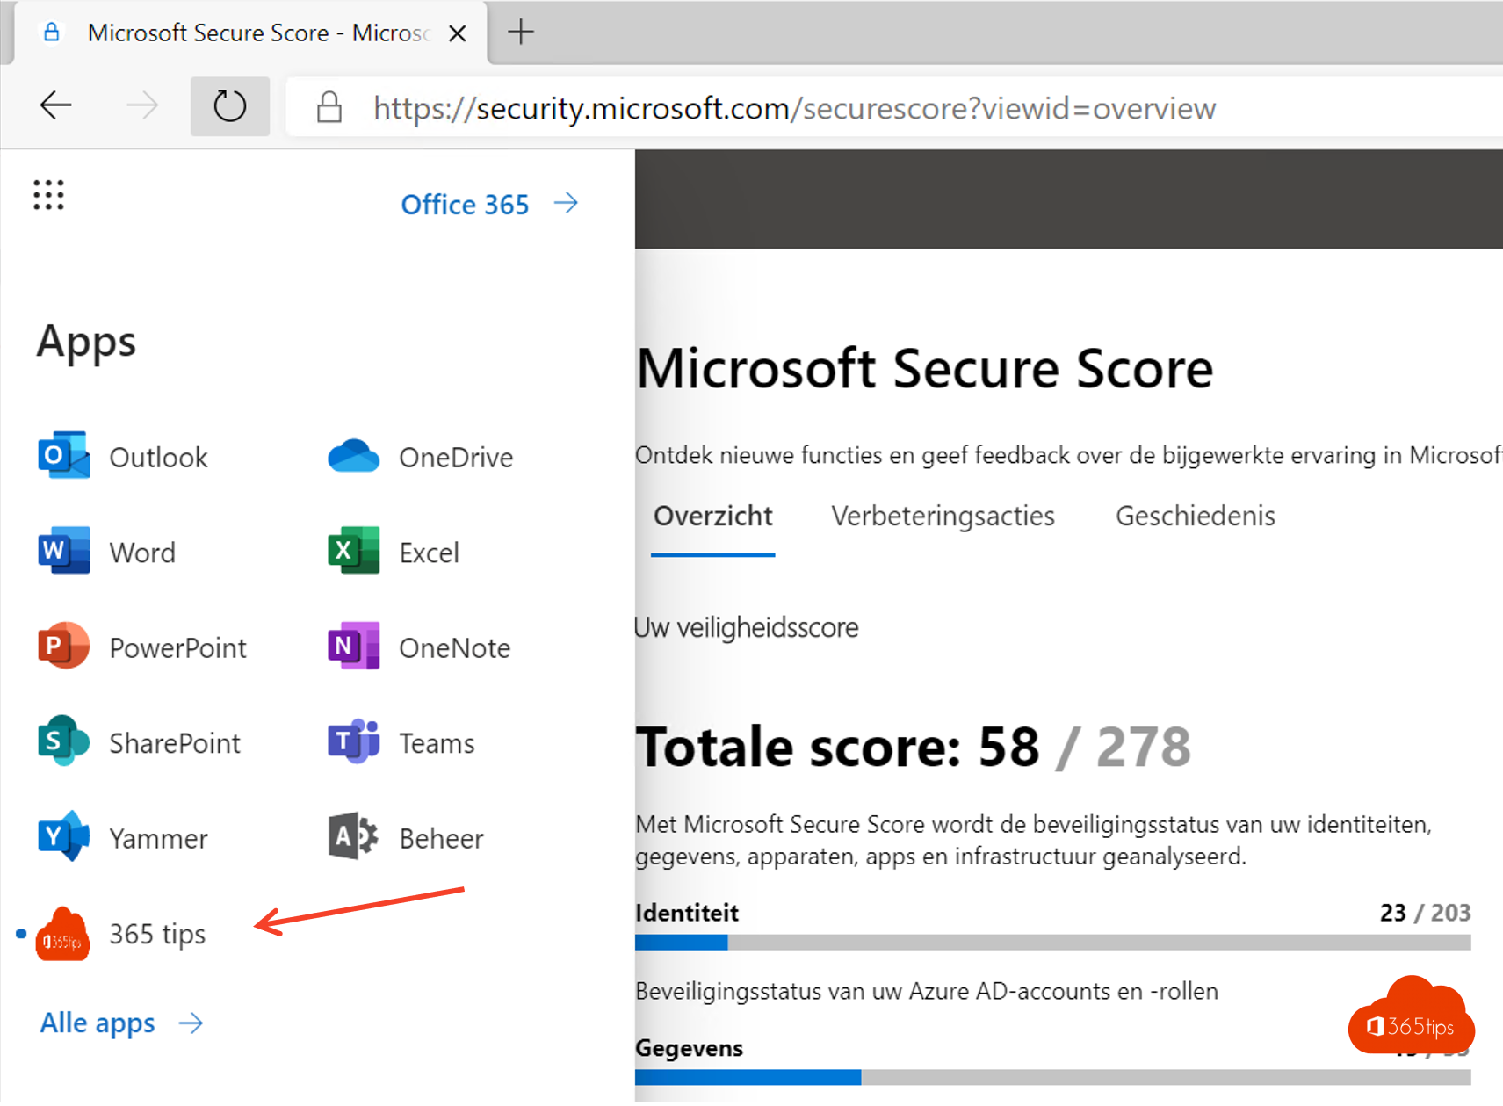The image size is (1503, 1106).
Task: Open Yammer app icon
Action: coord(63,836)
